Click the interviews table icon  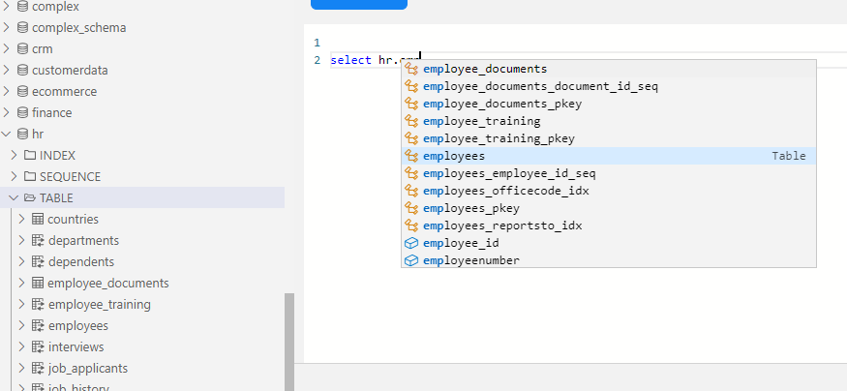[39, 346]
